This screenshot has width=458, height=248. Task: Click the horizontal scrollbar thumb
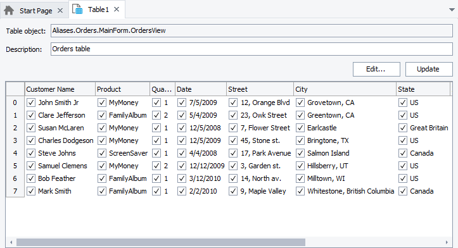[x=161, y=242]
